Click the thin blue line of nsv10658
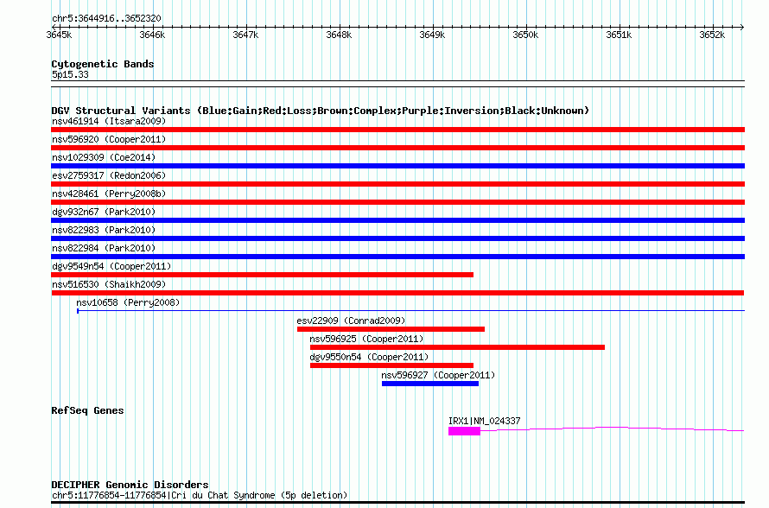Viewport: 769px width, 508px height. pos(411,311)
